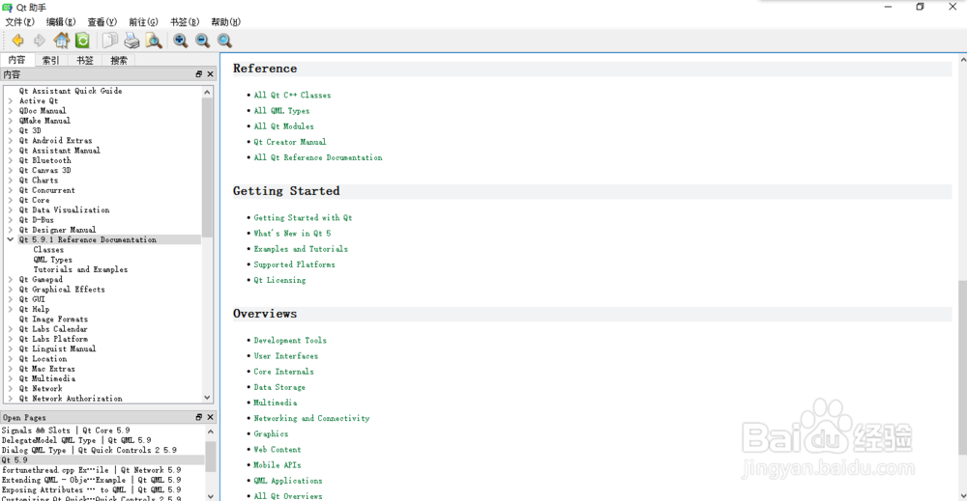Switch to the 书签 tab
This screenshot has height=501, width=967.
pos(84,60)
